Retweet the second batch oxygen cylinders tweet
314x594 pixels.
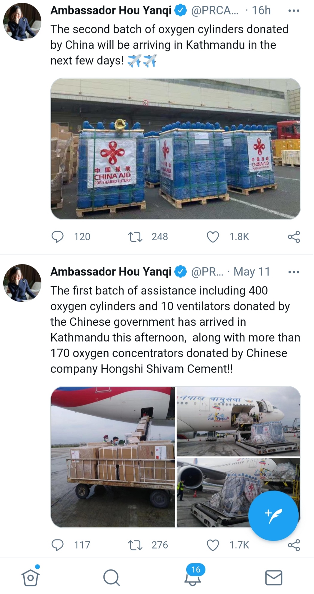point(135,237)
